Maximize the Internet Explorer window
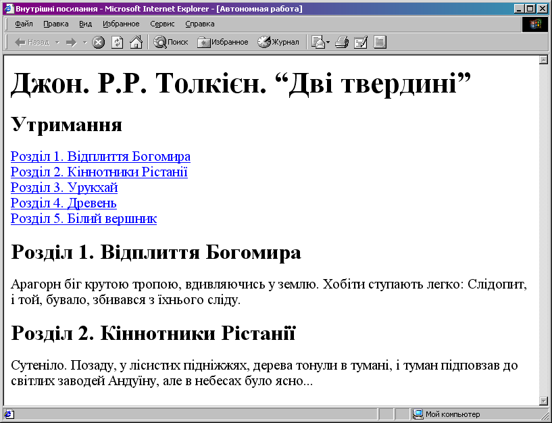 529,9
